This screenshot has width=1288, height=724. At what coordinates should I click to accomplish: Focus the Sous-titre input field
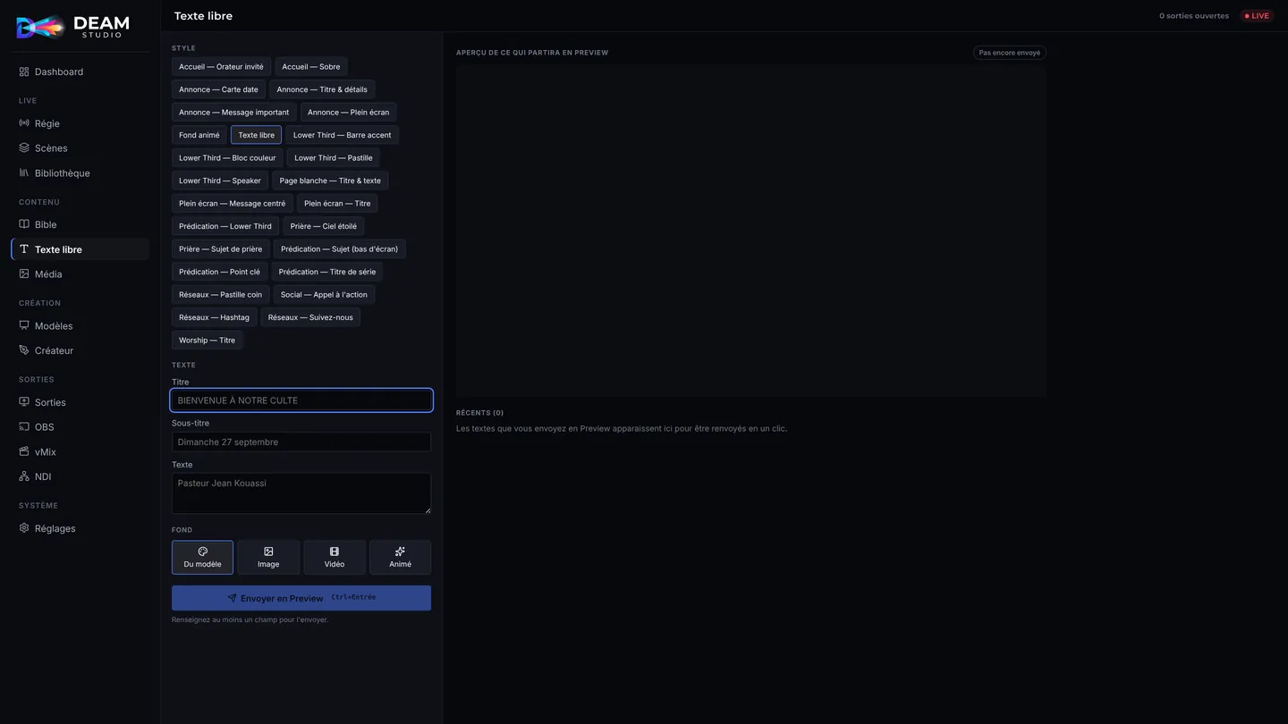coord(301,442)
